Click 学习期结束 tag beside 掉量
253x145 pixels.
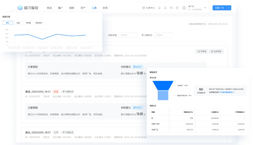pos(68,92)
